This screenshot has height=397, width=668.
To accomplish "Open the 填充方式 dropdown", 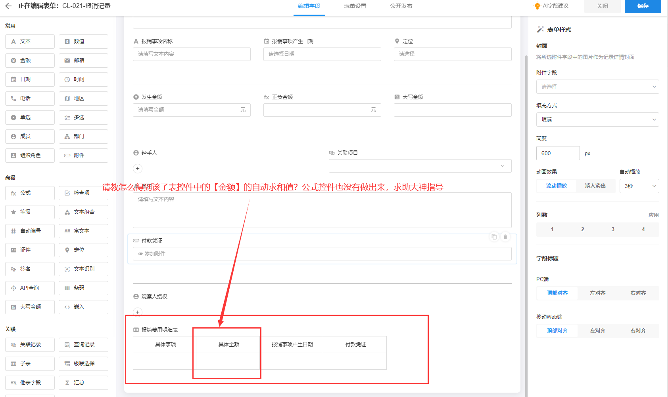I will pyautogui.click(x=597, y=120).
